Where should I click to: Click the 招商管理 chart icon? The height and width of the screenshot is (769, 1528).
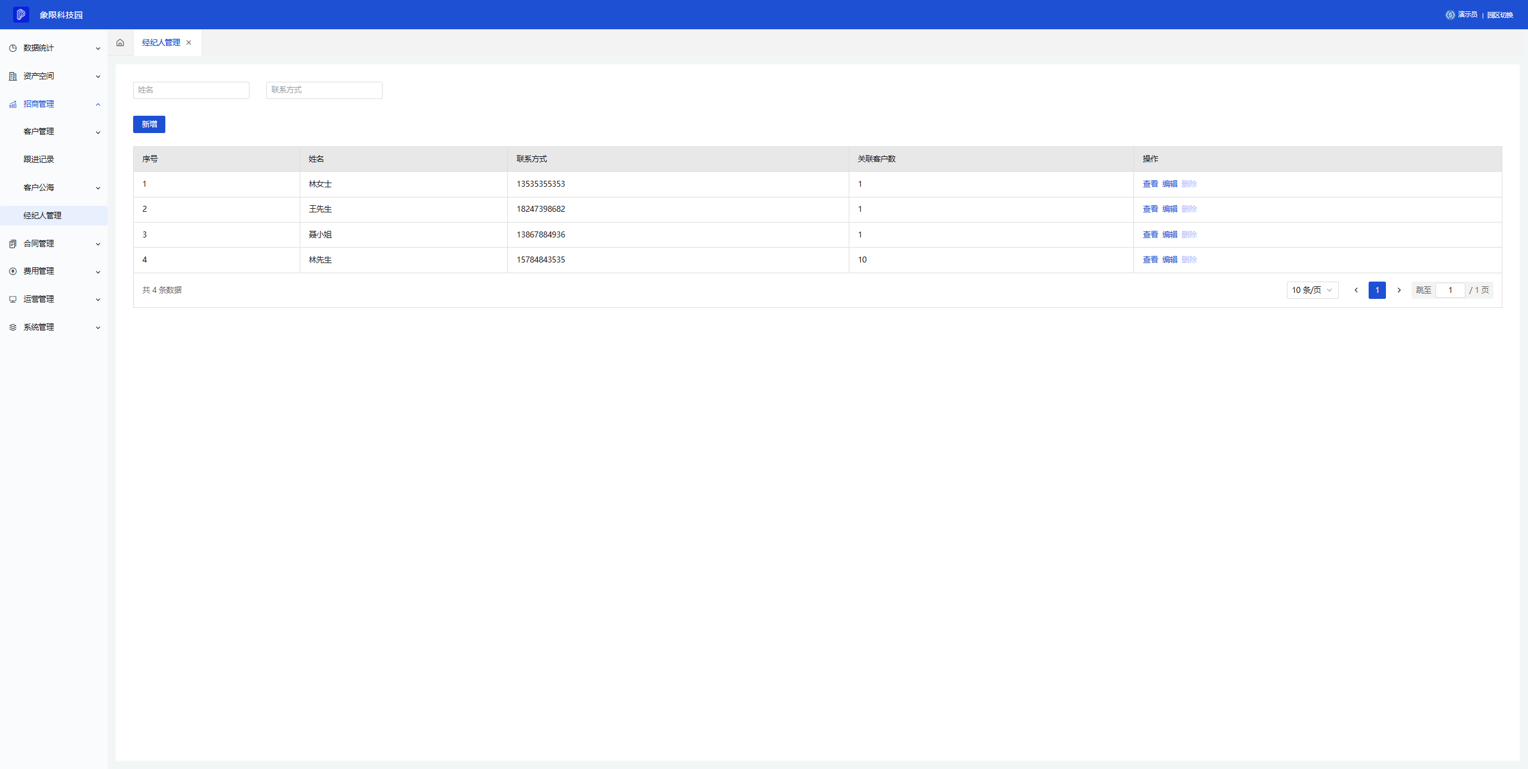point(13,104)
